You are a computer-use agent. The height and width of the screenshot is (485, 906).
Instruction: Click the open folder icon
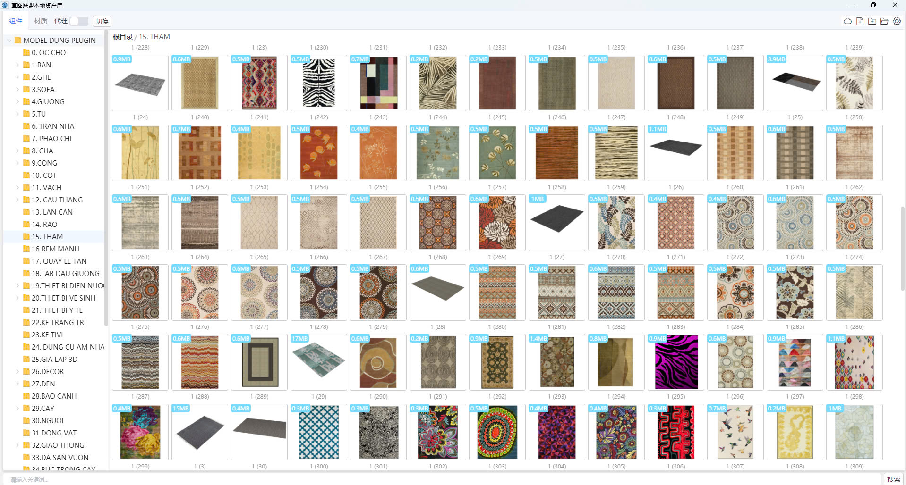[884, 21]
